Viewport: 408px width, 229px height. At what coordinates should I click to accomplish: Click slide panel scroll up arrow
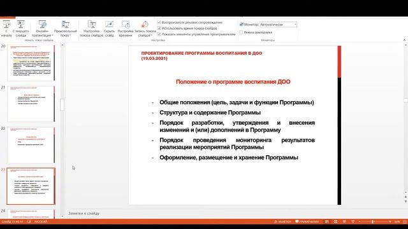click(62, 45)
